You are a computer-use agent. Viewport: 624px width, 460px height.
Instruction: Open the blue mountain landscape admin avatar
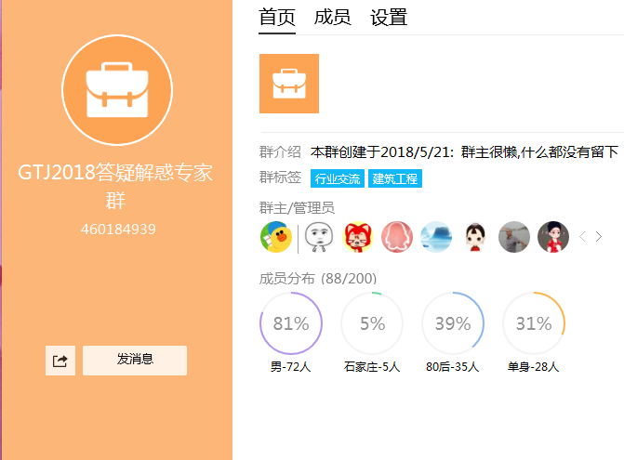436,237
